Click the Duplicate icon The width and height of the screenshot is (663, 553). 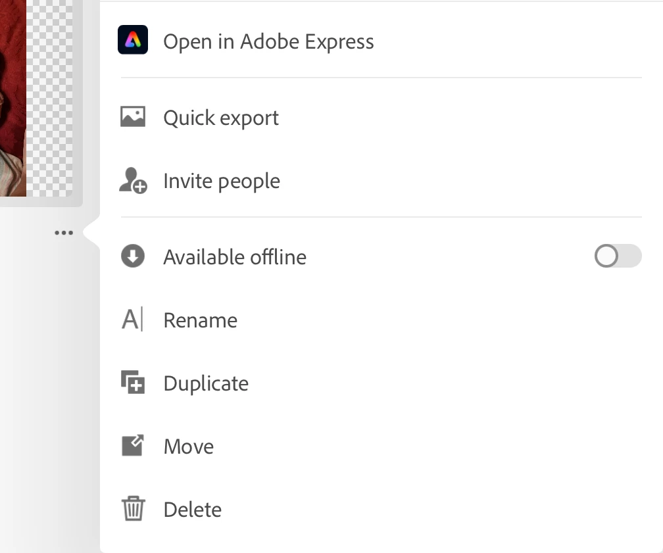coord(133,382)
